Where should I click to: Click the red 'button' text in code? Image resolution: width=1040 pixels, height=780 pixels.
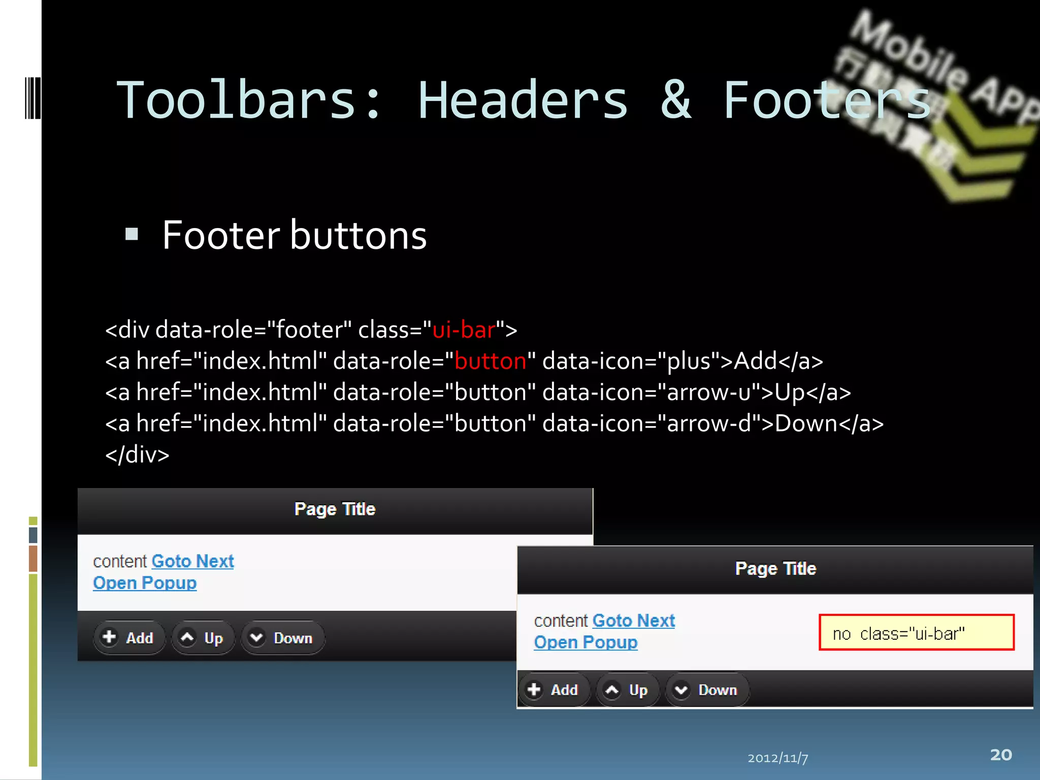(491, 361)
